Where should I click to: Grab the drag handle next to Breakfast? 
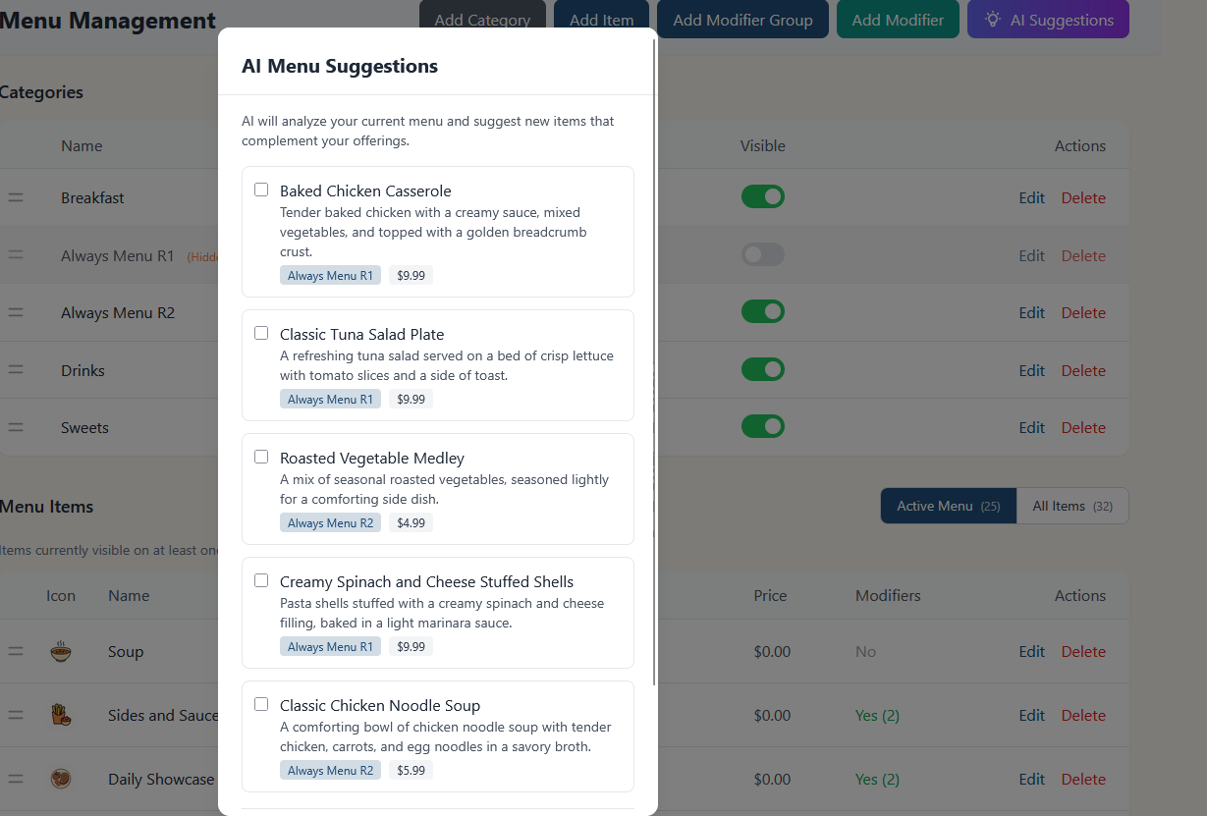(15, 196)
